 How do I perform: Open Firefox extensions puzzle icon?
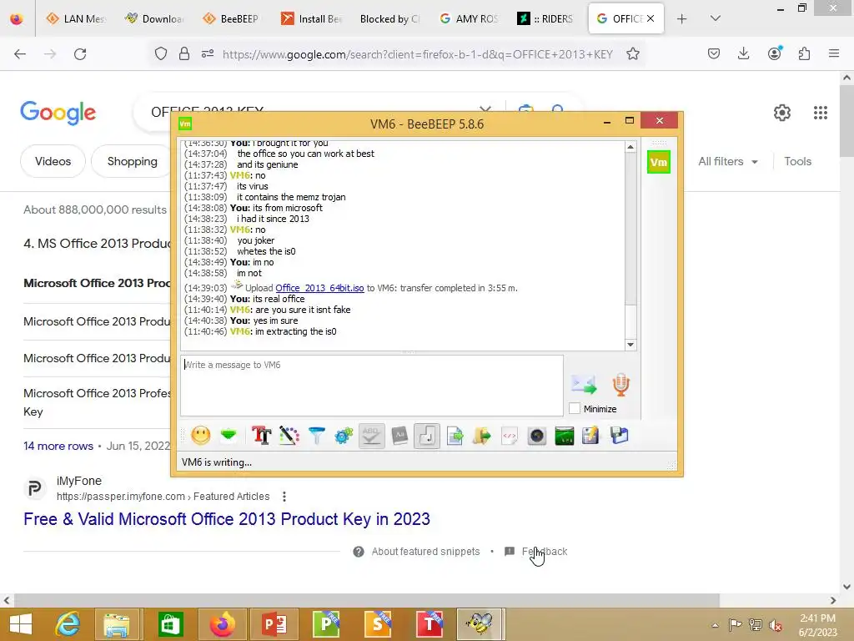[805, 53]
